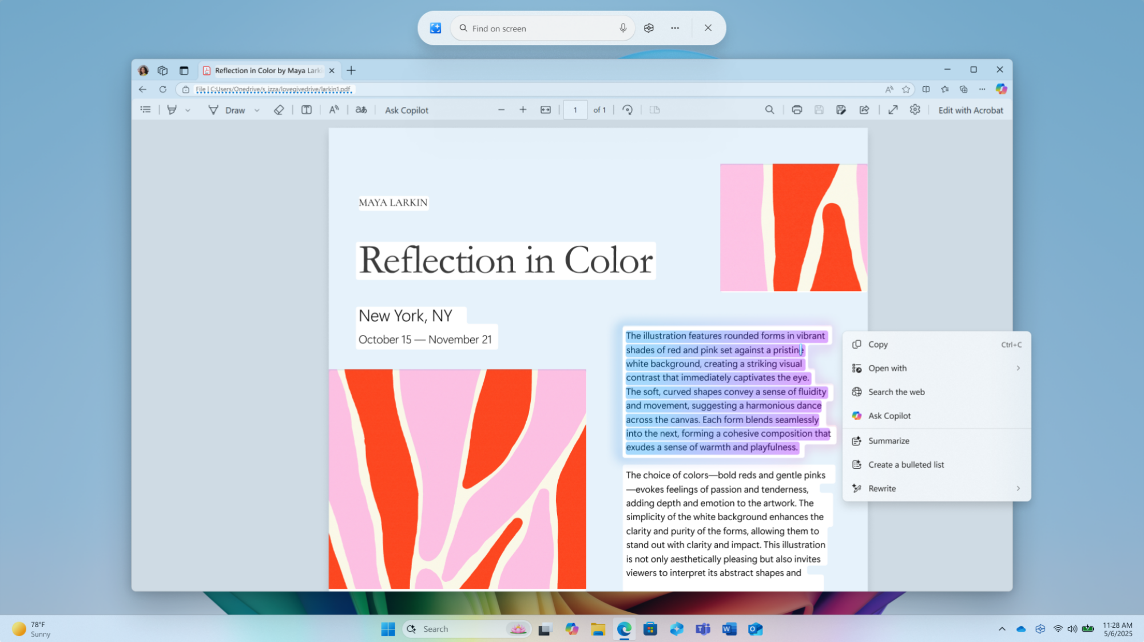Click Edit with Acrobat

970,110
